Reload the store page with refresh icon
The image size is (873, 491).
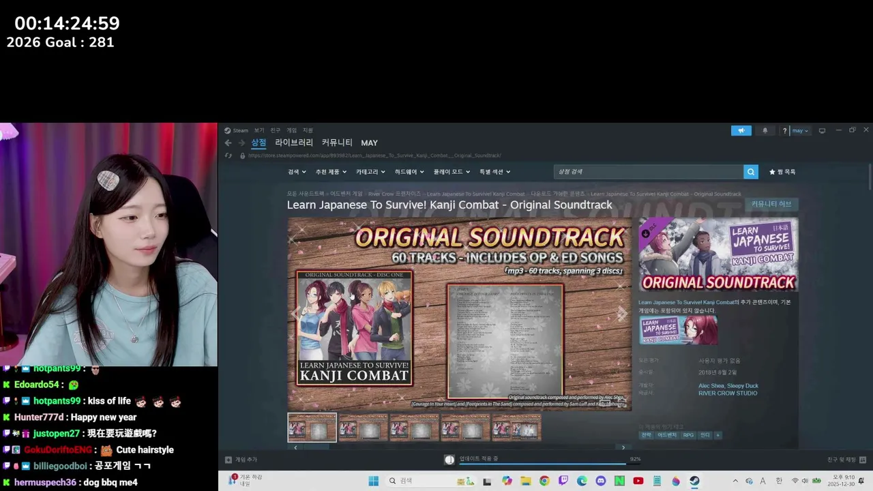click(228, 155)
